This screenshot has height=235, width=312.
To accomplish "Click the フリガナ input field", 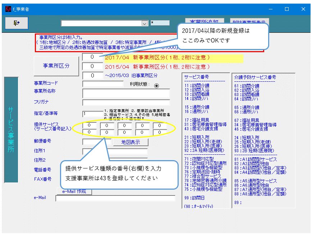I will (x=126, y=102).
